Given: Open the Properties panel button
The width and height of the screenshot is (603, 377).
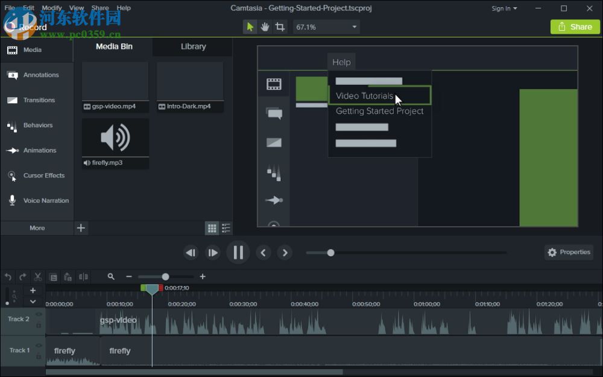Looking at the screenshot, I should tap(569, 252).
